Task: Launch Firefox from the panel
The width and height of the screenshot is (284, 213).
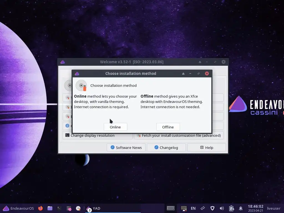Action: tap(40, 208)
